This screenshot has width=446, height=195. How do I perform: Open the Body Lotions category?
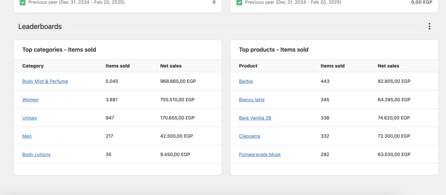pyautogui.click(x=36, y=154)
